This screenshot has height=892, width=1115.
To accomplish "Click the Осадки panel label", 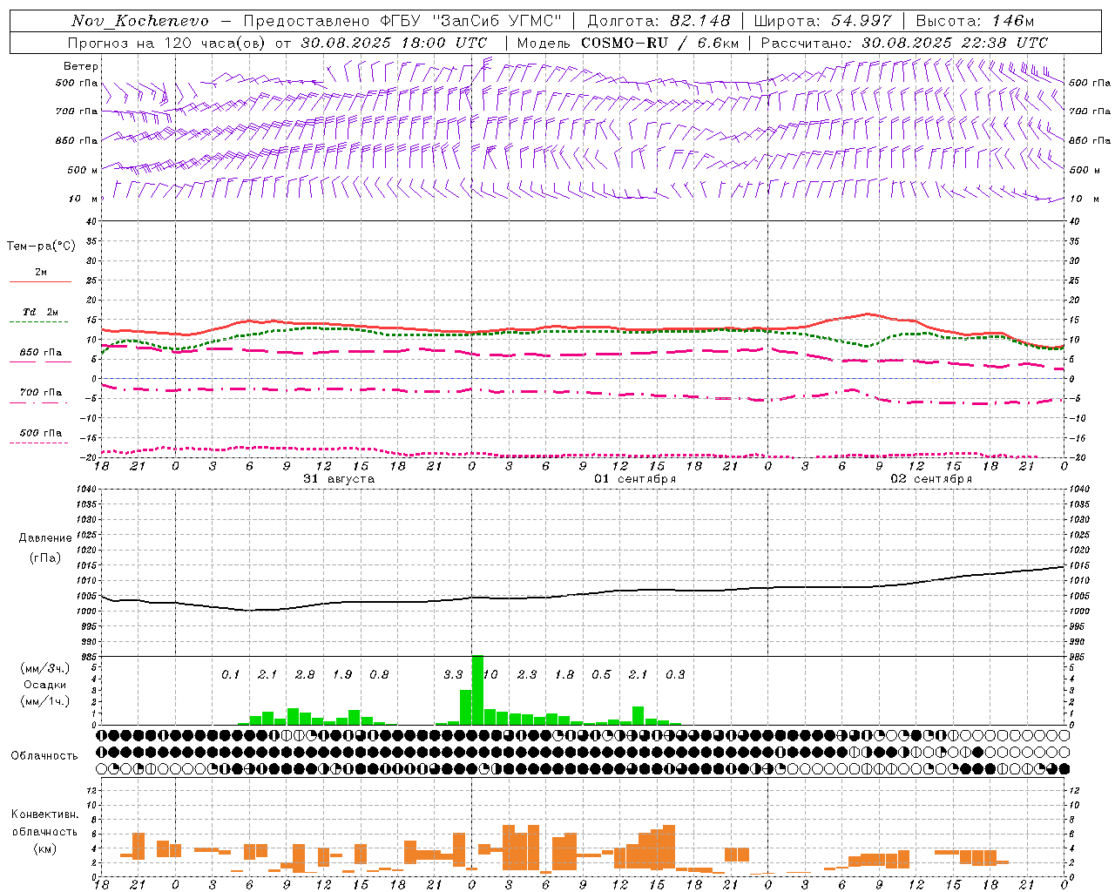I will [44, 685].
